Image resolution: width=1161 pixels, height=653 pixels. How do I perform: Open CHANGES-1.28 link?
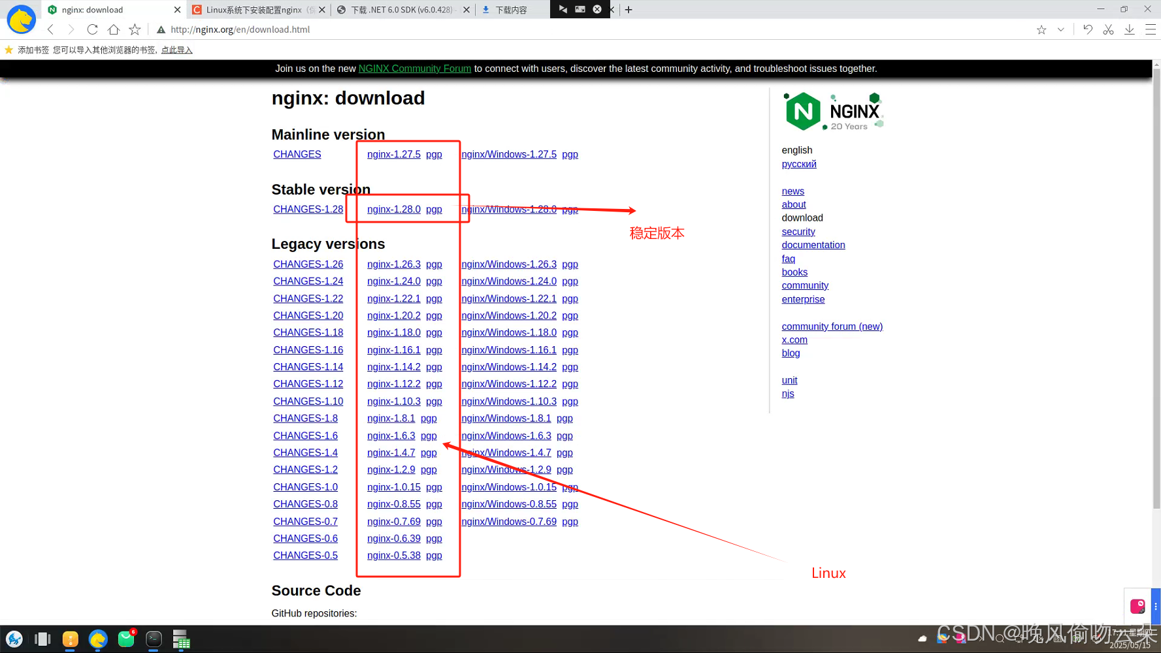308,209
